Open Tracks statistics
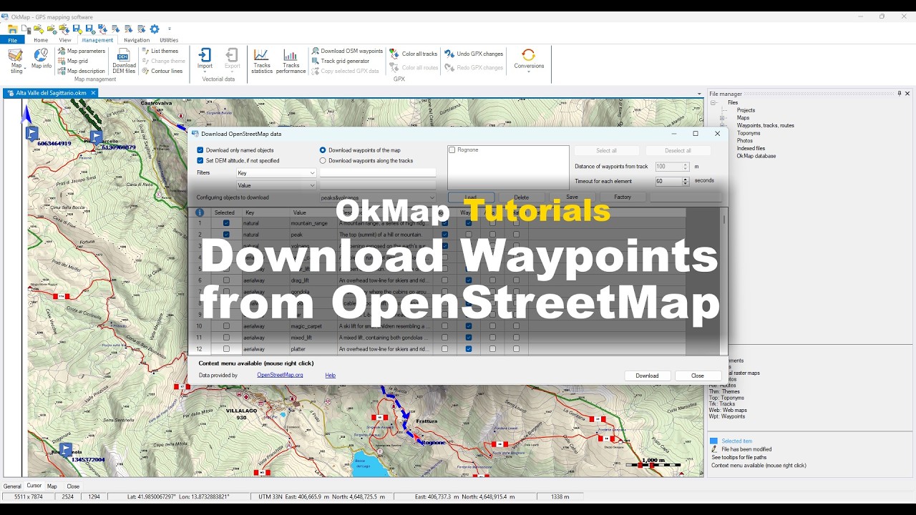The width and height of the screenshot is (916, 515). pos(262,62)
